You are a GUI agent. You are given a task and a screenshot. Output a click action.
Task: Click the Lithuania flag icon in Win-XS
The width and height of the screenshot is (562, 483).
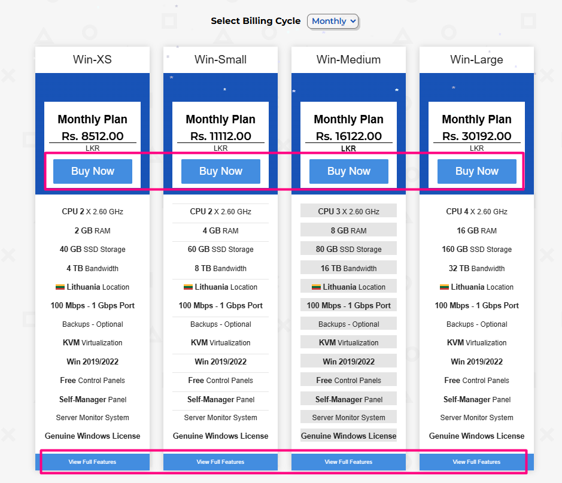tap(60, 287)
